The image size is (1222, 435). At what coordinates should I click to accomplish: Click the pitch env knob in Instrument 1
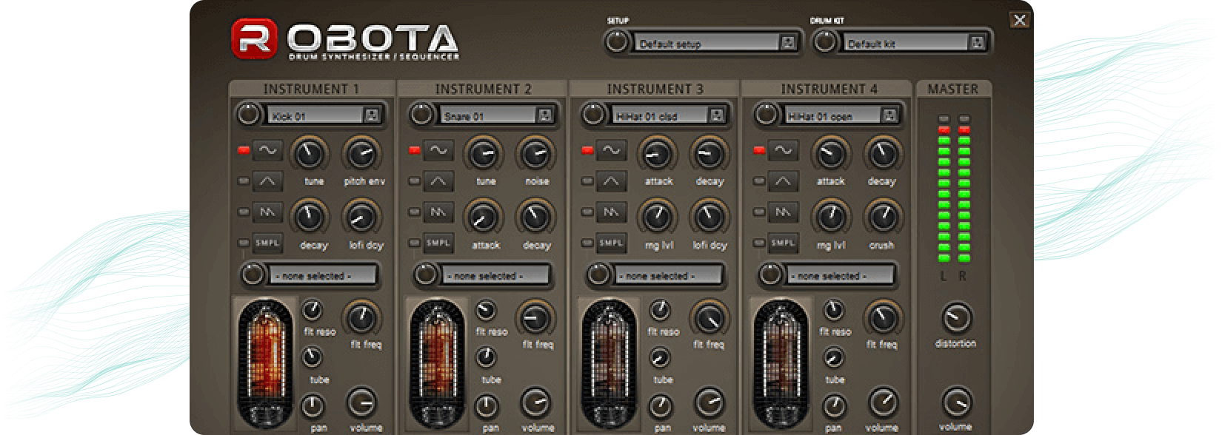[x=361, y=154]
